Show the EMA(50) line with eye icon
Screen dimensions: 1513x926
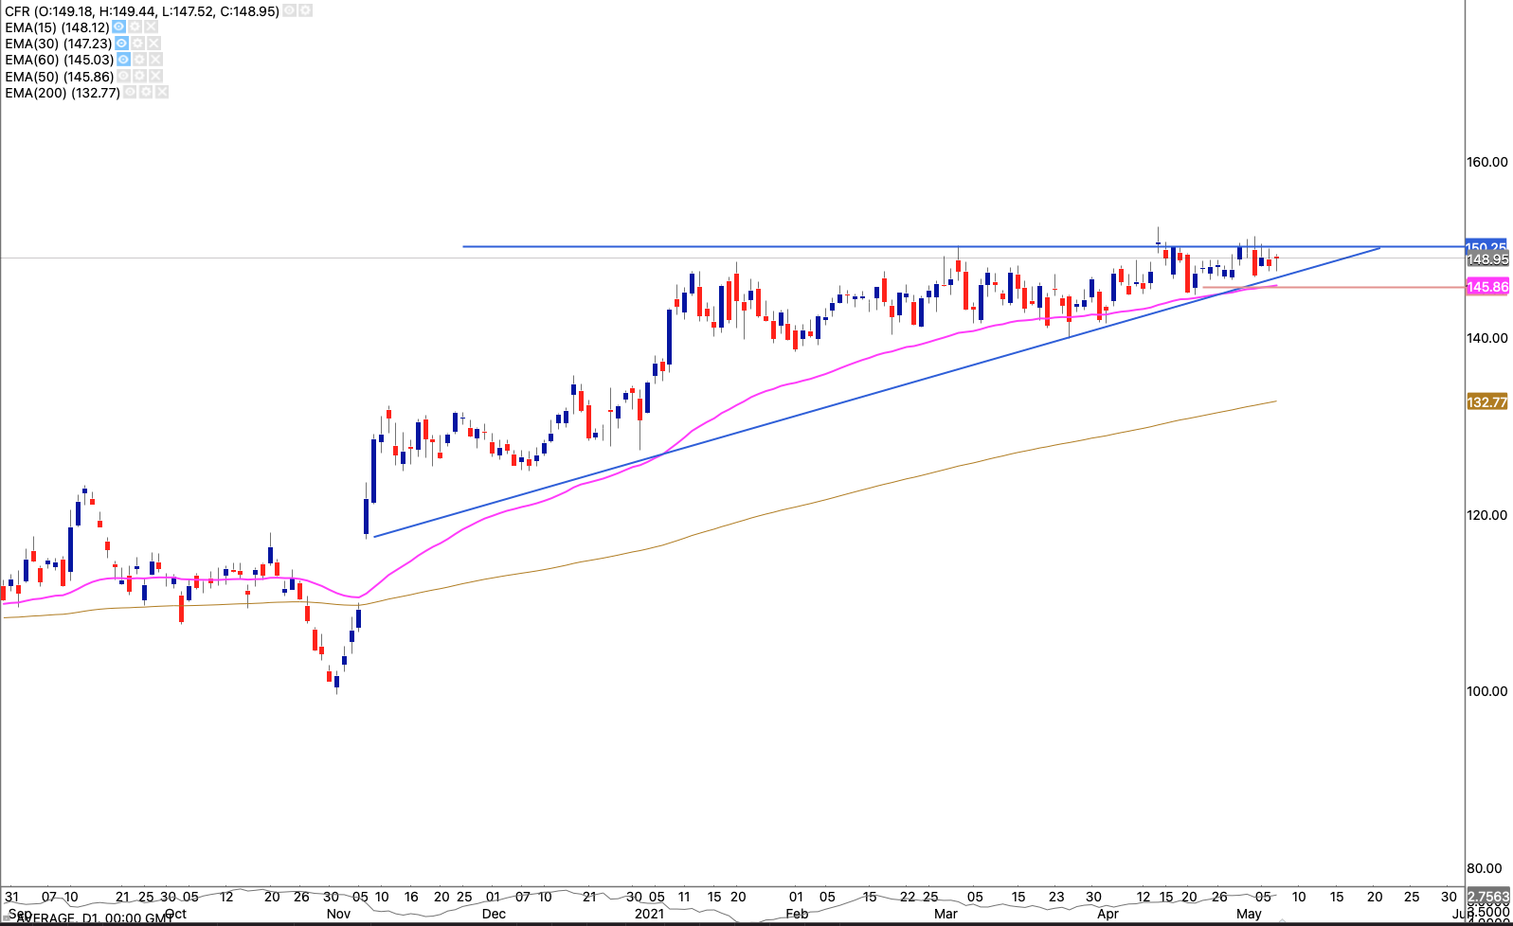(x=123, y=76)
